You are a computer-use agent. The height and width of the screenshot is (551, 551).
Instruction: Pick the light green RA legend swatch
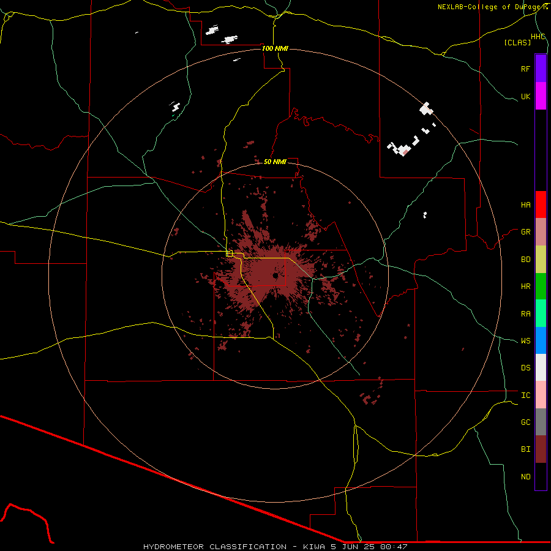pyautogui.click(x=541, y=313)
